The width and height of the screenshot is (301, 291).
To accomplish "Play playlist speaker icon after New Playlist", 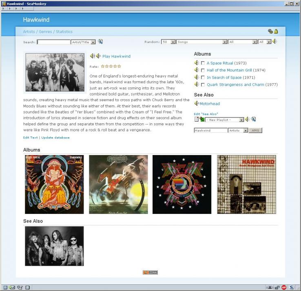I will pos(247,119).
